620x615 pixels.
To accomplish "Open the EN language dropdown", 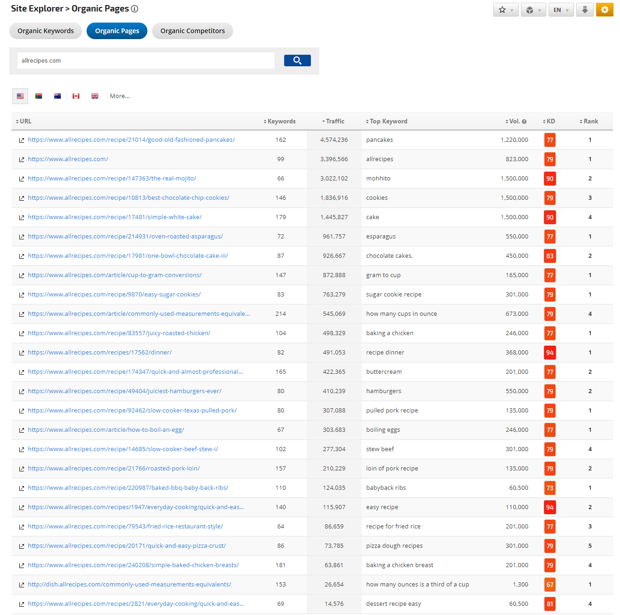I will [x=561, y=10].
